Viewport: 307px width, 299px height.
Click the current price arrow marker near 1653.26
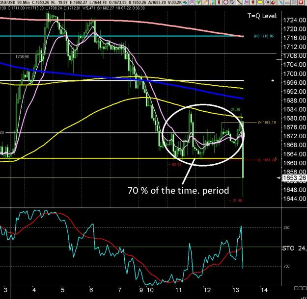coord(279,178)
